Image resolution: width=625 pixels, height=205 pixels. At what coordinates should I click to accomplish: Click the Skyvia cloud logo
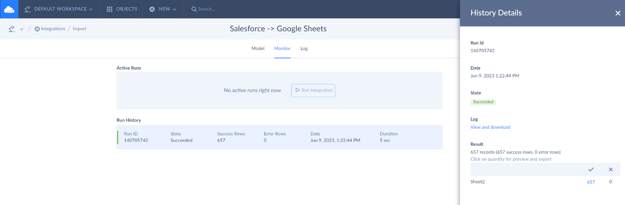[9, 9]
